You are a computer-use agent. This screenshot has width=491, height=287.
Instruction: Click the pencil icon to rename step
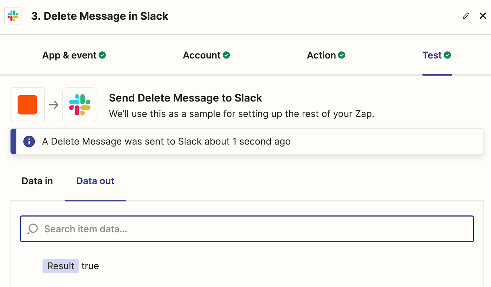click(x=466, y=16)
